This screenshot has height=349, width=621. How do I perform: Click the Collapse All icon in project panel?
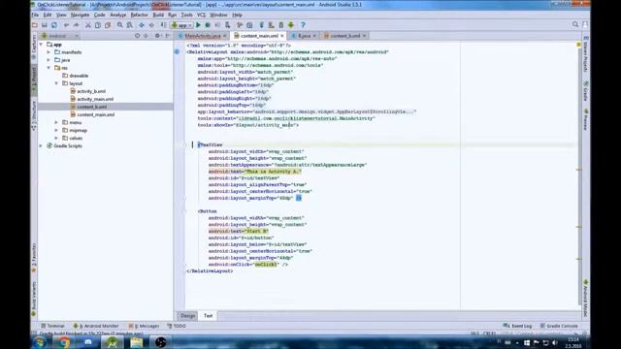click(147, 36)
